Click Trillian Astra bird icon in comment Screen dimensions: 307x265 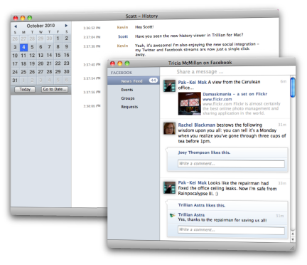click(x=172, y=215)
